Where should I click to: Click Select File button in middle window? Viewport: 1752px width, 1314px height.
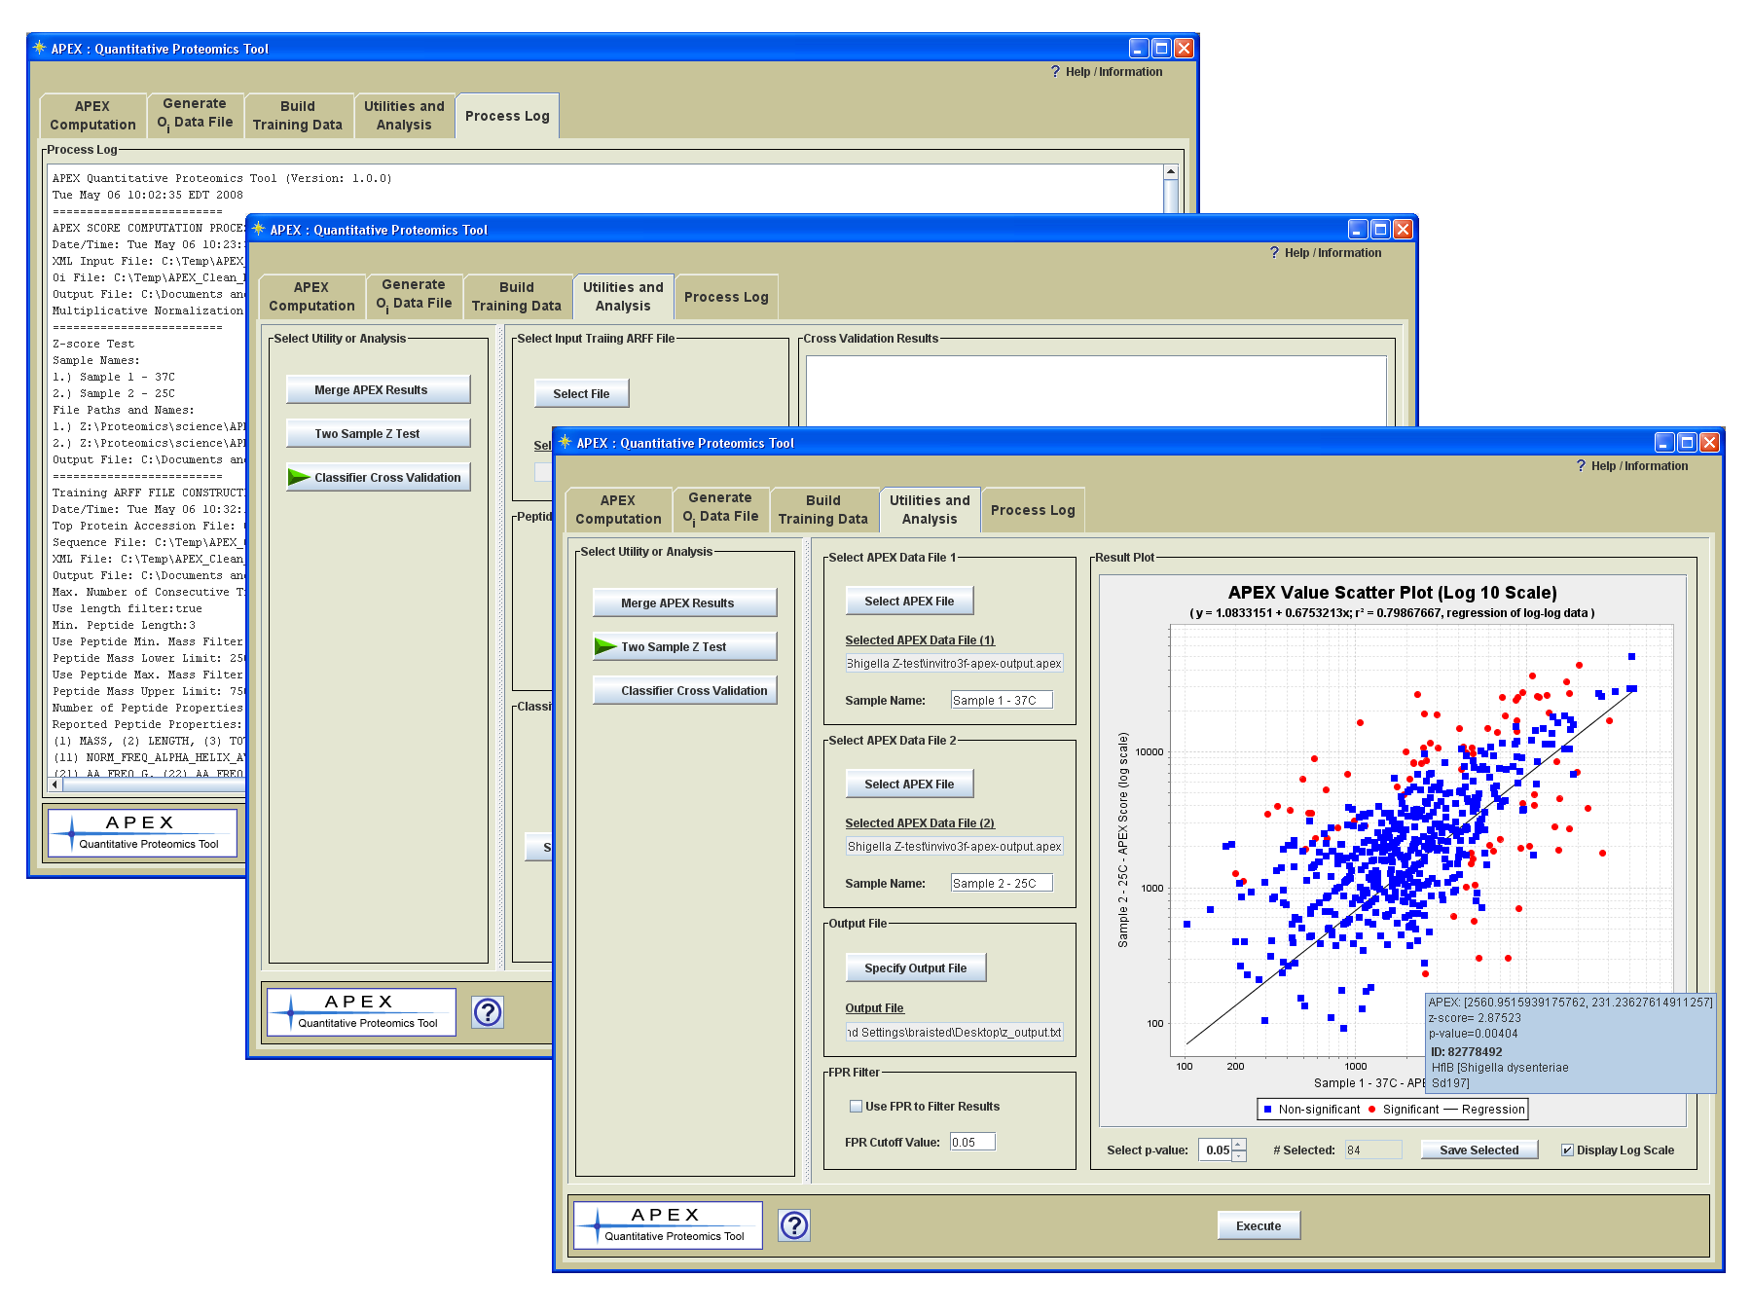point(581,394)
